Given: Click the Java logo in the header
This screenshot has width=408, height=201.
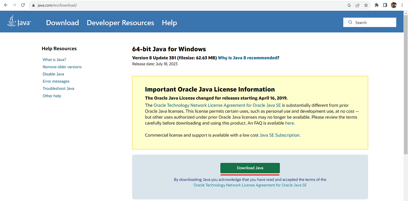Looking at the screenshot, I should 19,21.
